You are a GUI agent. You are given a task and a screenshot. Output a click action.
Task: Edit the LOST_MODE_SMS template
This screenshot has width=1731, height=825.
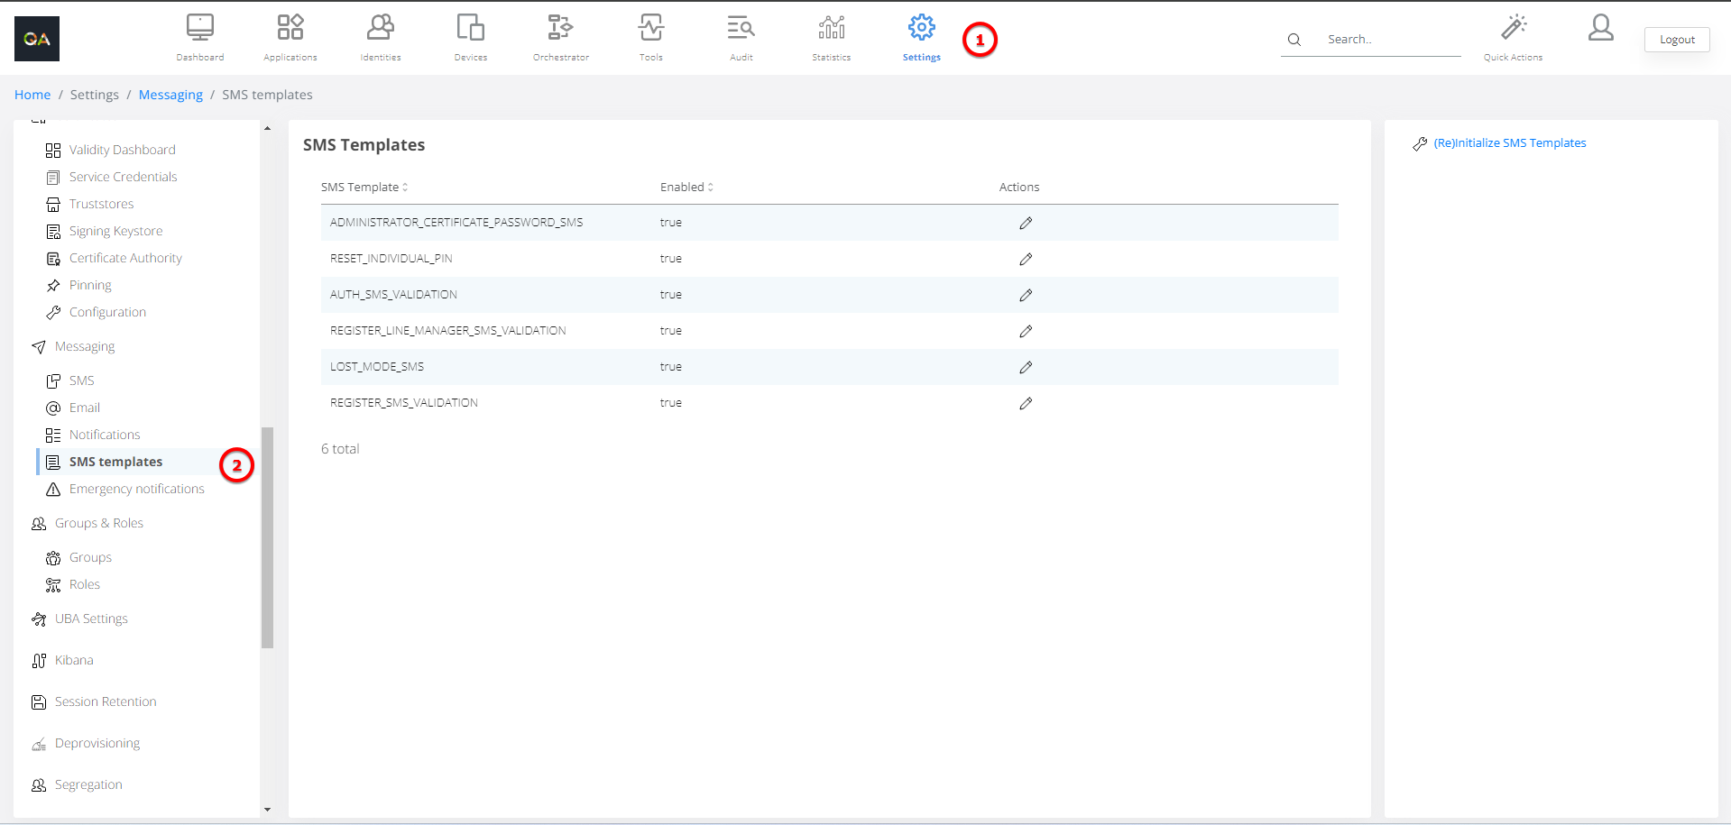click(1026, 367)
